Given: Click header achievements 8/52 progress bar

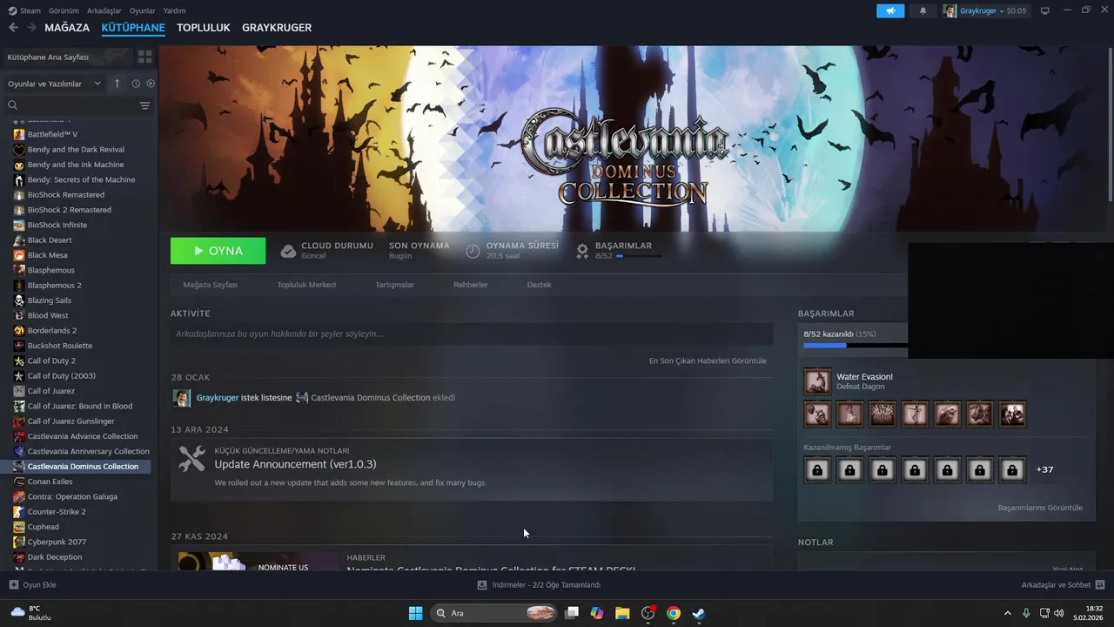Looking at the screenshot, I should (639, 256).
